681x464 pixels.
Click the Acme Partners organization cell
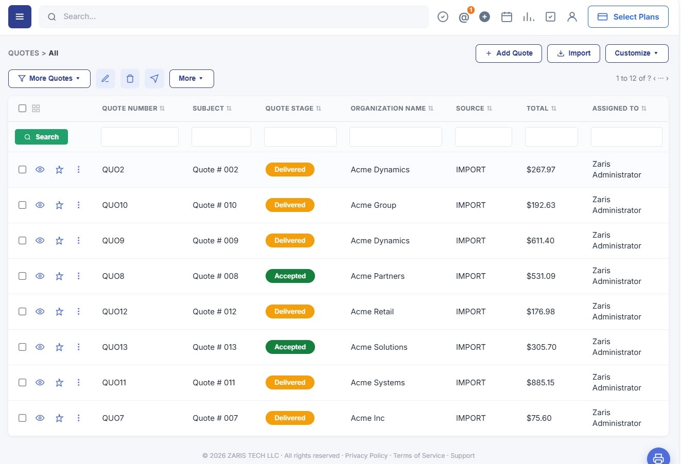[377, 276]
